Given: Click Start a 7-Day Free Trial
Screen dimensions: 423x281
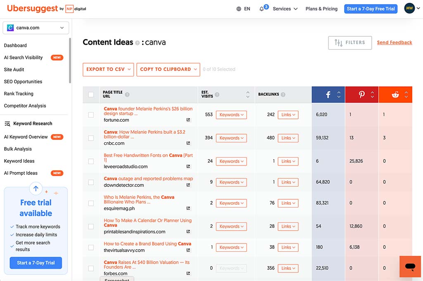Looking at the screenshot, I should coord(371,8).
